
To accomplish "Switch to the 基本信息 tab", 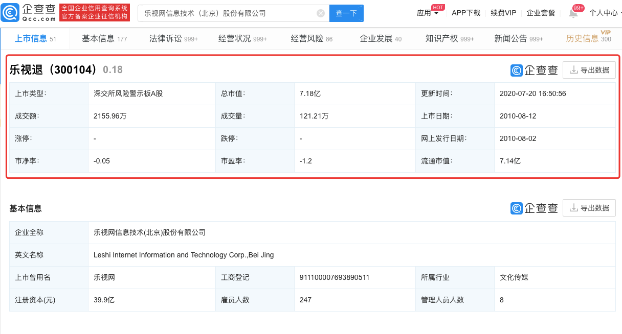I will [x=104, y=38].
